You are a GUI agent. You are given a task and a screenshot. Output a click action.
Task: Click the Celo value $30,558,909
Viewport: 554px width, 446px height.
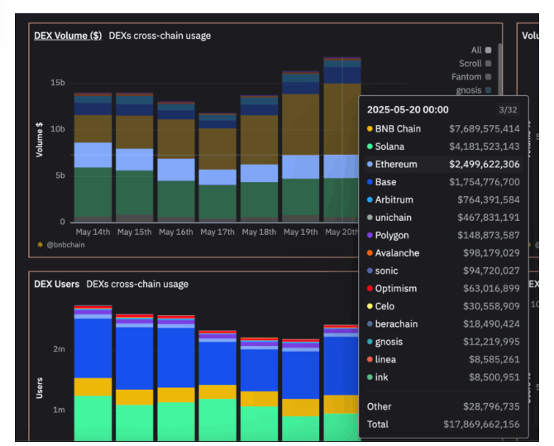(x=491, y=306)
